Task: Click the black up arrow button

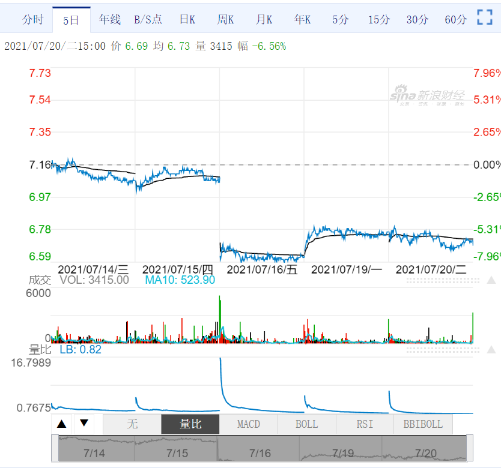Action: click(61, 424)
